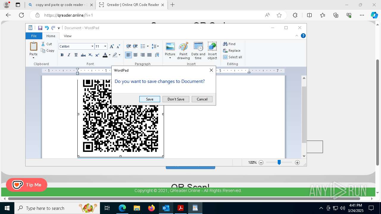The height and width of the screenshot is (214, 381).
Task: Click the Tip Me button on webpage
Action: (x=26, y=185)
